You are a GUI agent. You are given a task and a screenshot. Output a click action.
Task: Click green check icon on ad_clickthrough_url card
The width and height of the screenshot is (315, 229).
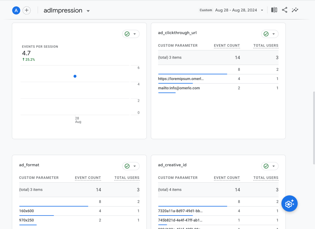coord(266,34)
